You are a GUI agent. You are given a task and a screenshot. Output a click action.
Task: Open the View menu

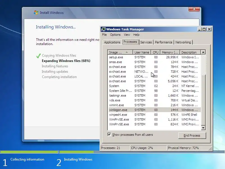point(127,35)
